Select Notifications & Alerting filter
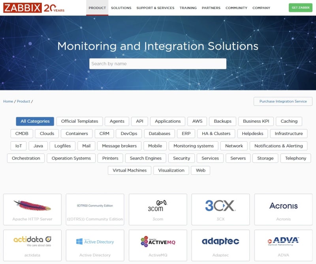316x264 pixels. [x=278, y=146]
